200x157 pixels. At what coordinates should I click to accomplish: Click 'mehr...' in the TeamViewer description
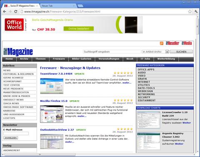(127, 83)
